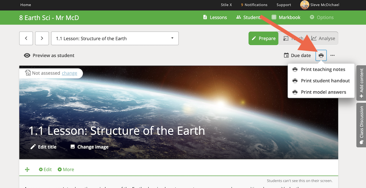The width and height of the screenshot is (366, 188).
Task: Choose Print student handout
Action: tap(321, 81)
